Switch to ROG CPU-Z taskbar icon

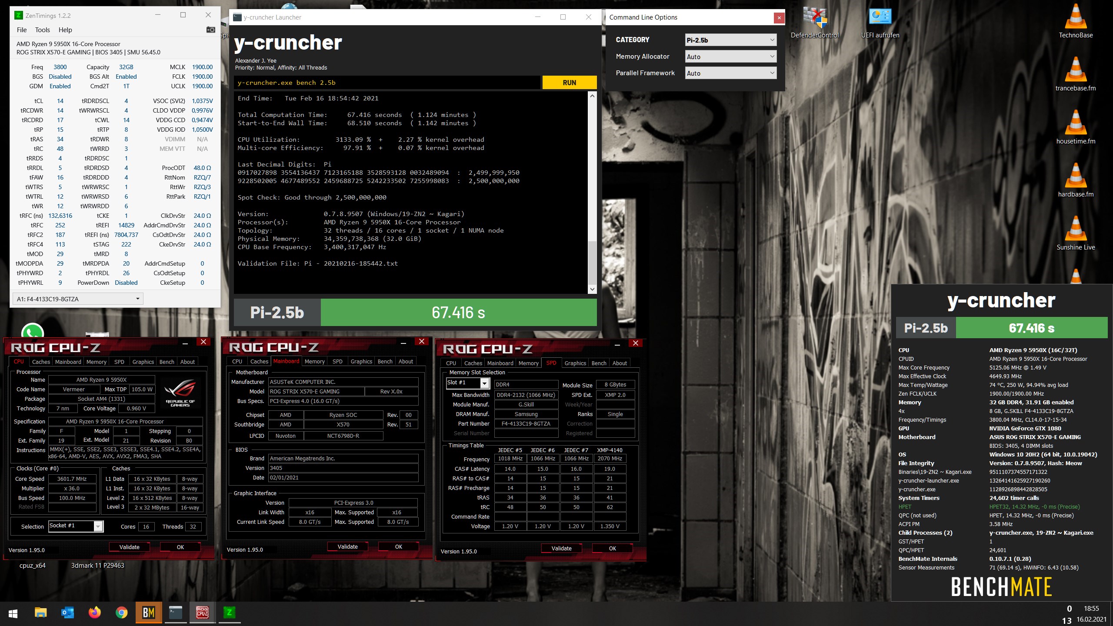tap(203, 613)
